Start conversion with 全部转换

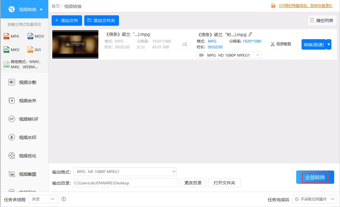pos(315,177)
